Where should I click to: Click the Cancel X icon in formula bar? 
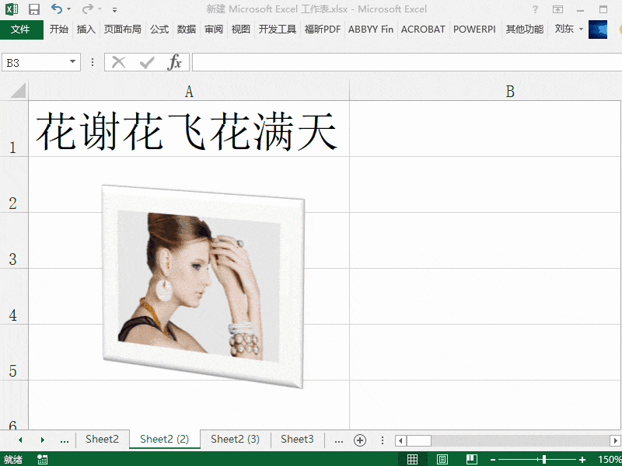(x=118, y=62)
